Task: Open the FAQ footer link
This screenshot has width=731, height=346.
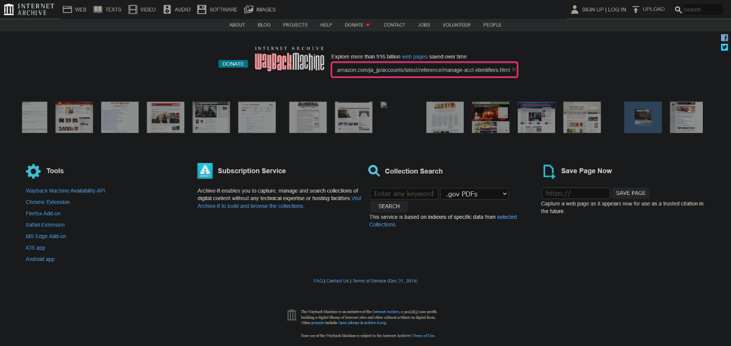Action: coord(318,281)
